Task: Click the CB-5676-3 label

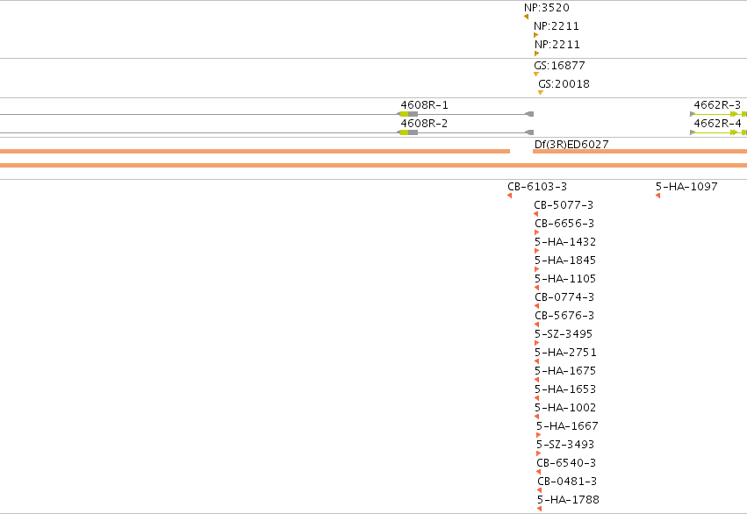Action: point(564,316)
